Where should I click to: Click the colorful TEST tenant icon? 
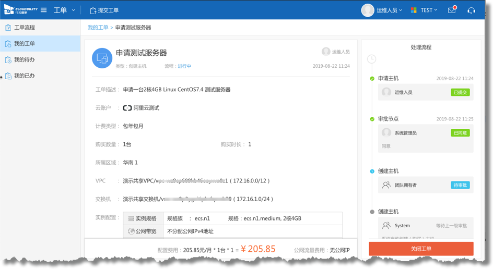414,10
